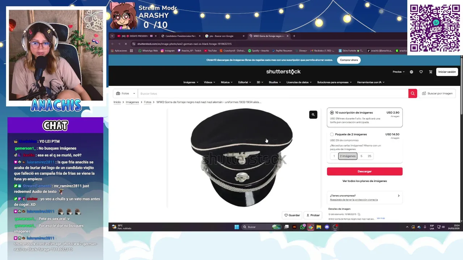
Task: Open the Instagram bookmark
Action: (167, 51)
